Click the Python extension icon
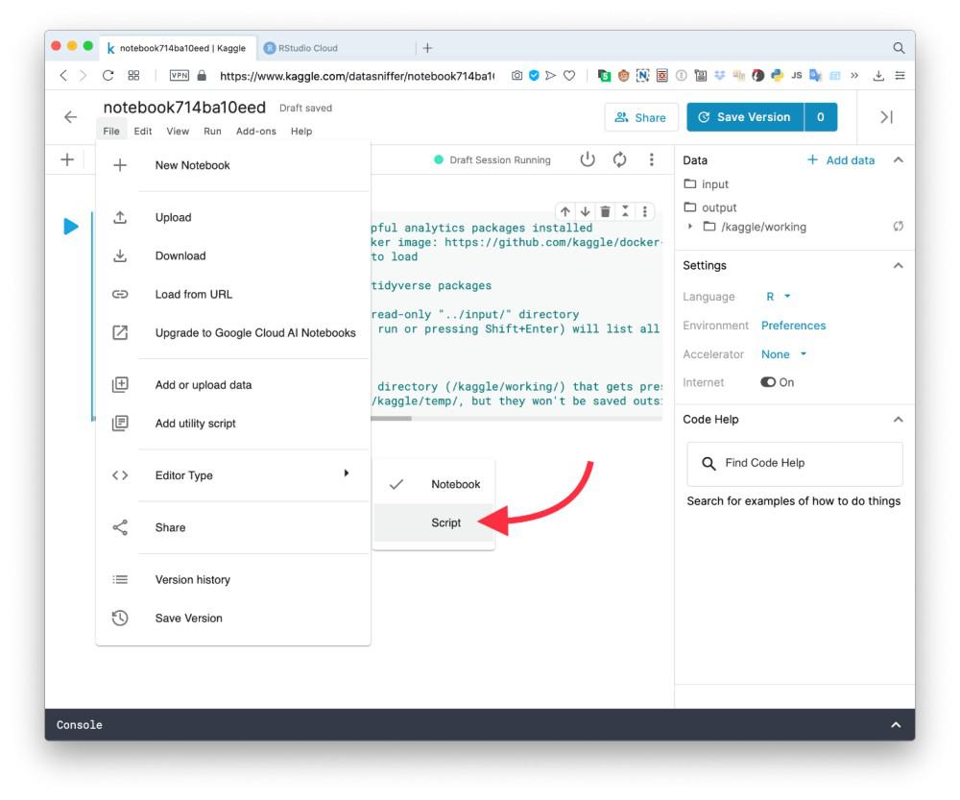 (777, 75)
